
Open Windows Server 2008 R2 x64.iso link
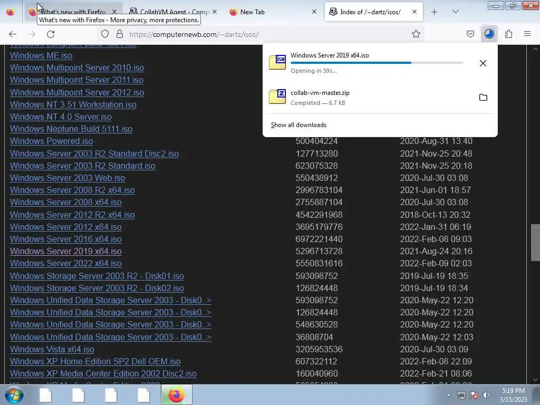(72, 190)
